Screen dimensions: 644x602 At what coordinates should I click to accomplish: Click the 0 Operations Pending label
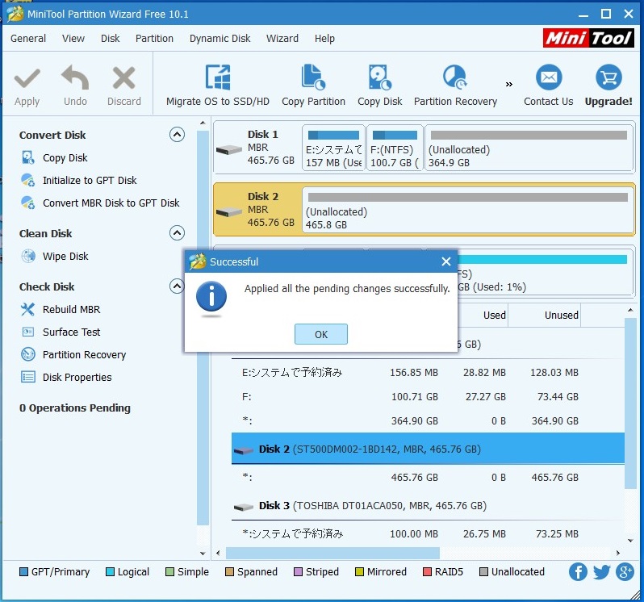(x=75, y=408)
